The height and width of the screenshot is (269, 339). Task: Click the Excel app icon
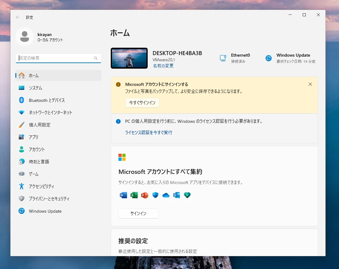(134, 195)
